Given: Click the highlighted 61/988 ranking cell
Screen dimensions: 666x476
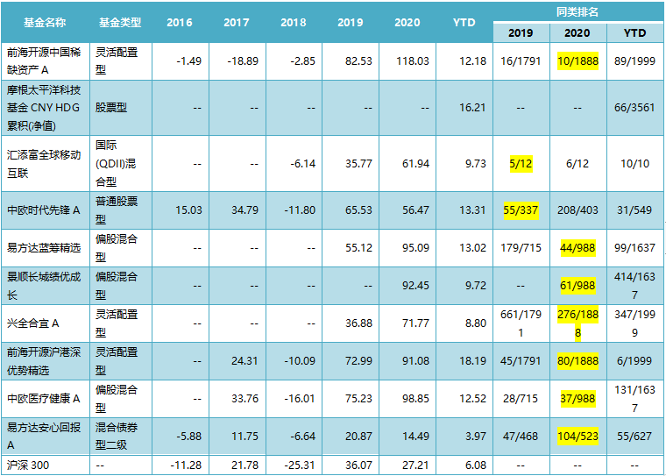Looking at the screenshot, I should [577, 286].
